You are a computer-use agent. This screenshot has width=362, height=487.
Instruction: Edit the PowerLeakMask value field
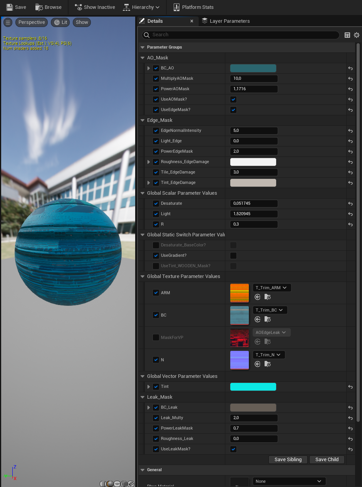coord(254,428)
